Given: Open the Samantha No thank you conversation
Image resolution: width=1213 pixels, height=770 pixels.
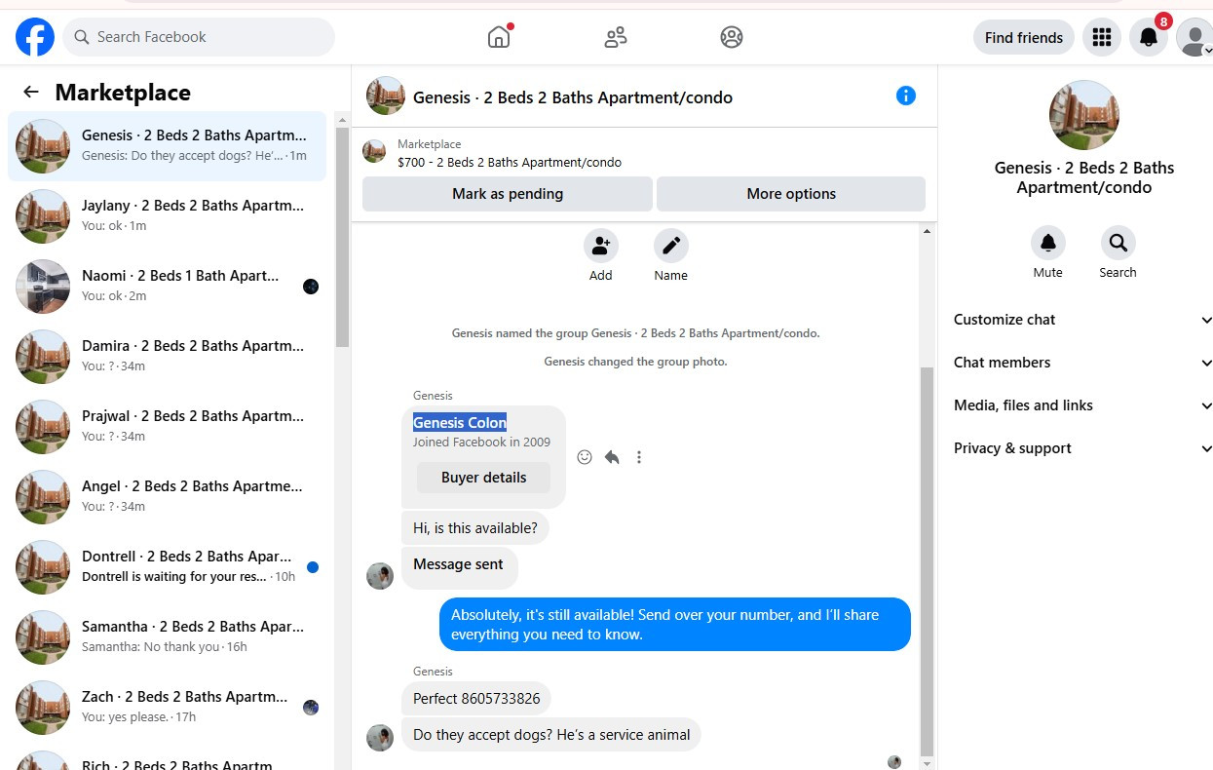Looking at the screenshot, I should [168, 637].
